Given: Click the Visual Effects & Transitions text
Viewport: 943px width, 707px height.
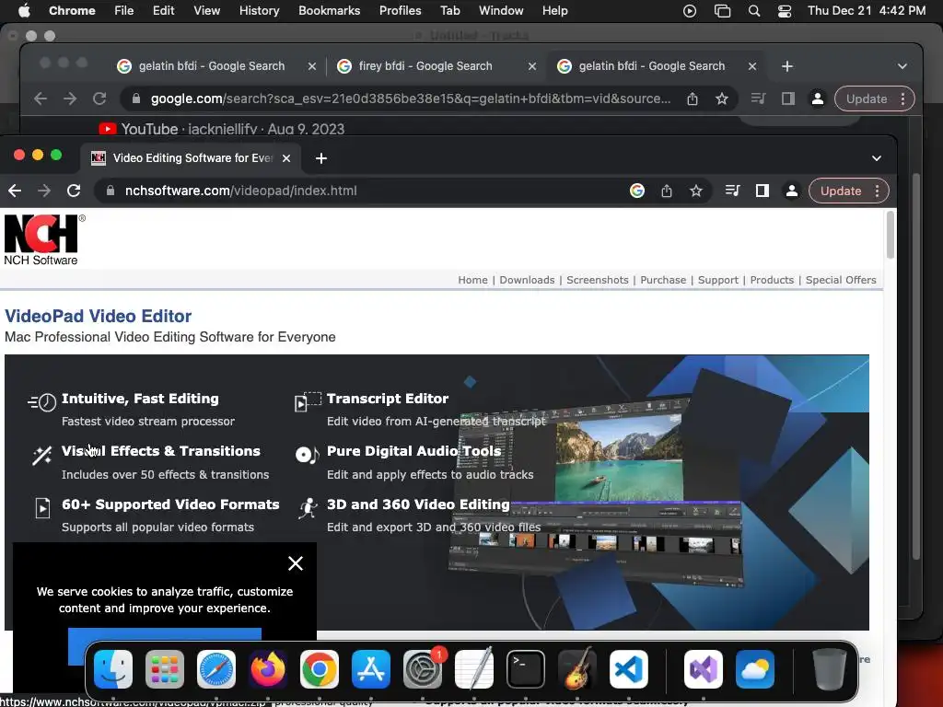Looking at the screenshot, I should pos(161,451).
